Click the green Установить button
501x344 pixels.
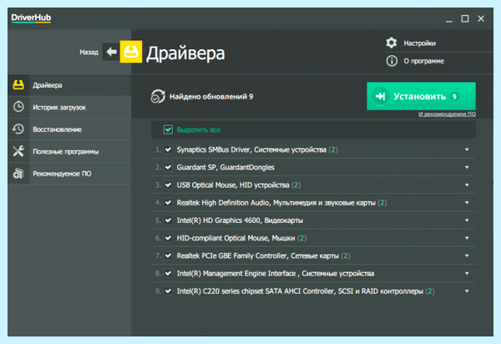pos(421,96)
